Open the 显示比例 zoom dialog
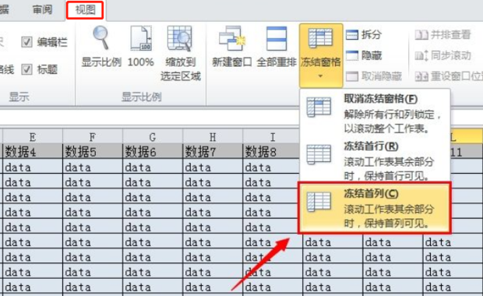The image size is (483, 296). pyautogui.click(x=101, y=47)
